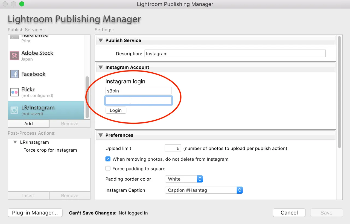Click the Facebook service icon
350x224 pixels.
coord(14,74)
